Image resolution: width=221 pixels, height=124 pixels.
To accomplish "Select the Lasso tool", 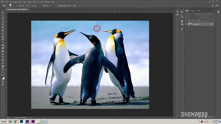I will pyautogui.click(x=3, y=18).
